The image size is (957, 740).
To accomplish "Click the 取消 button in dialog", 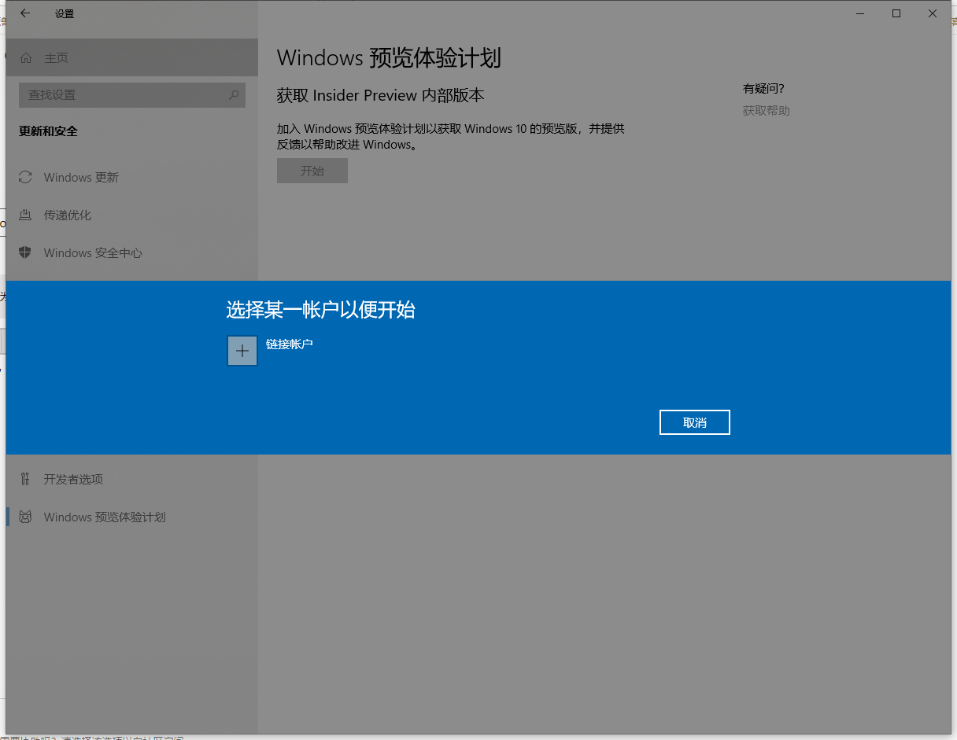I will (x=695, y=422).
